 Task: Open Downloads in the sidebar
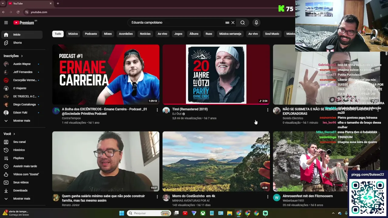pyautogui.click(x=22, y=190)
